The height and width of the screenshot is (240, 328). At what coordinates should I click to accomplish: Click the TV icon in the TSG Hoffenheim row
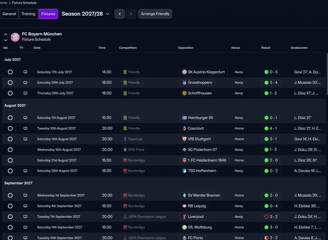point(25,171)
